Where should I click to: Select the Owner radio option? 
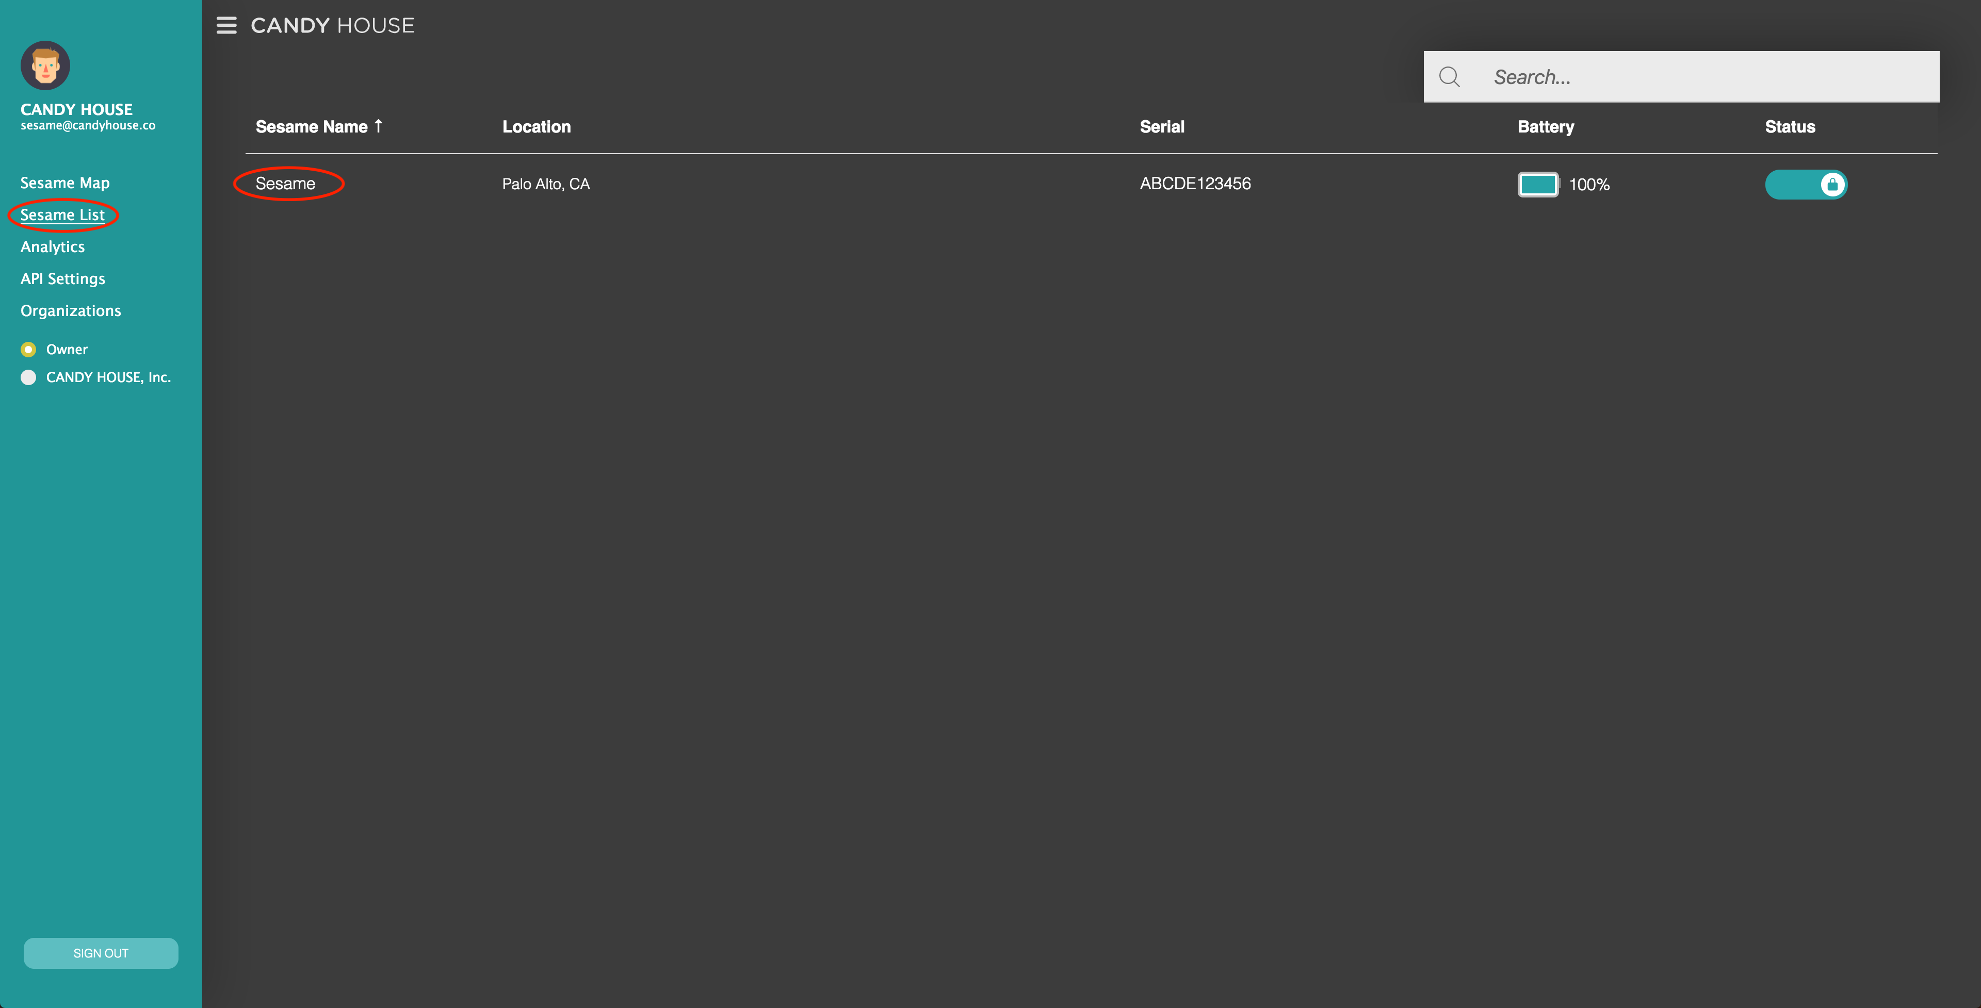[x=28, y=350]
